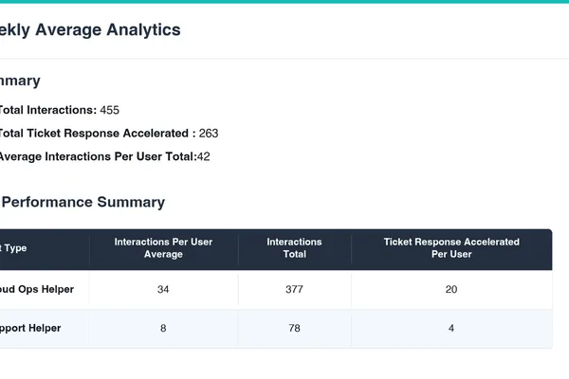Click the Total Interactions label

point(48,110)
